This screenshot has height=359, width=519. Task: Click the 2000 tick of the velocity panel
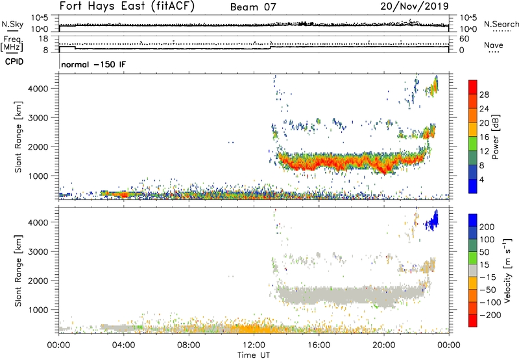point(38,281)
